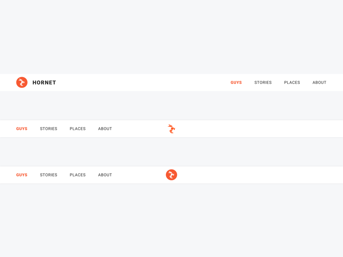Open STORIES in the middle navigation
This screenshot has height=257, width=343.
point(48,128)
